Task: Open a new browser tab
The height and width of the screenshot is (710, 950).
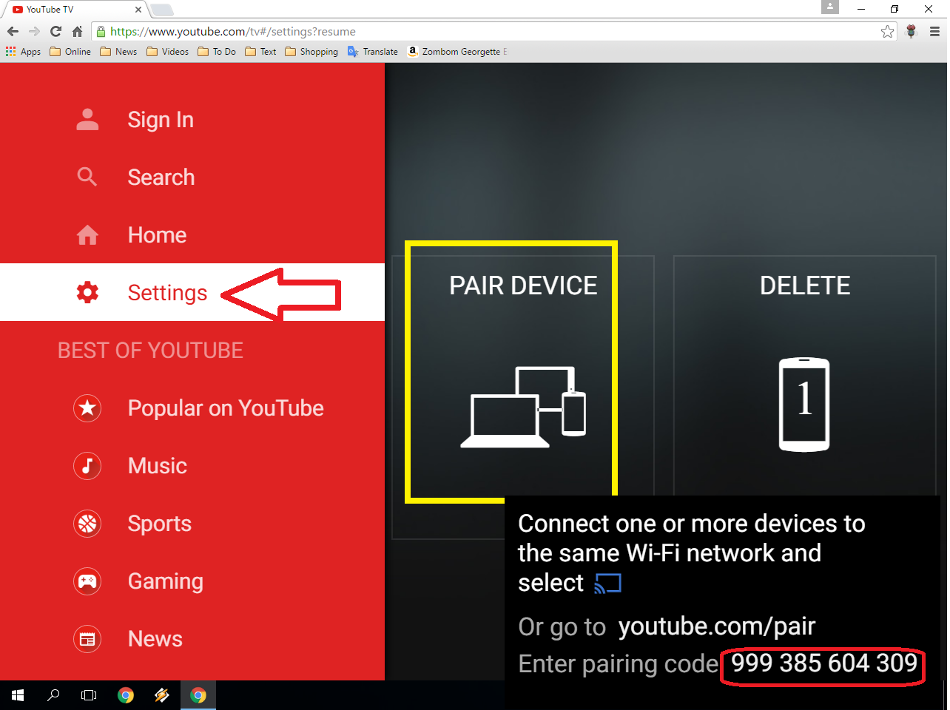Action: [161, 10]
